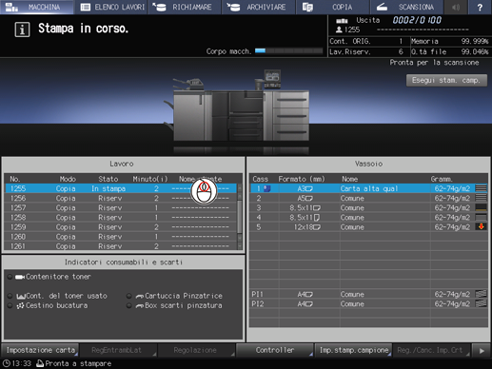The height and width of the screenshot is (369, 492).
Task: Open the SCANSIONA tab
Action: (x=407, y=7)
